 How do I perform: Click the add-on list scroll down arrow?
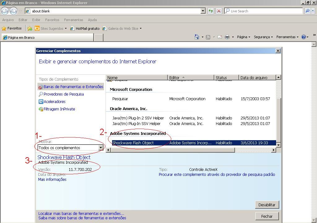click(278, 145)
